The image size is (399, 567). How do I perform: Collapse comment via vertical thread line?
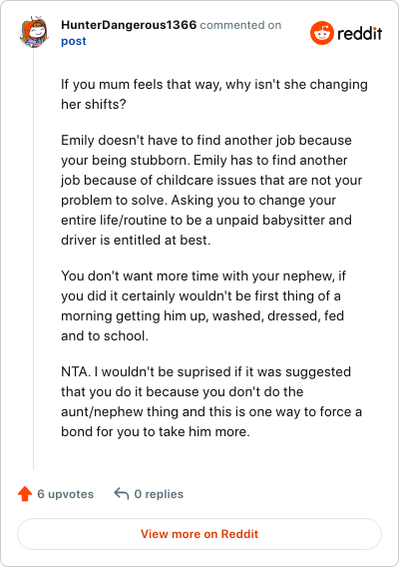34,259
